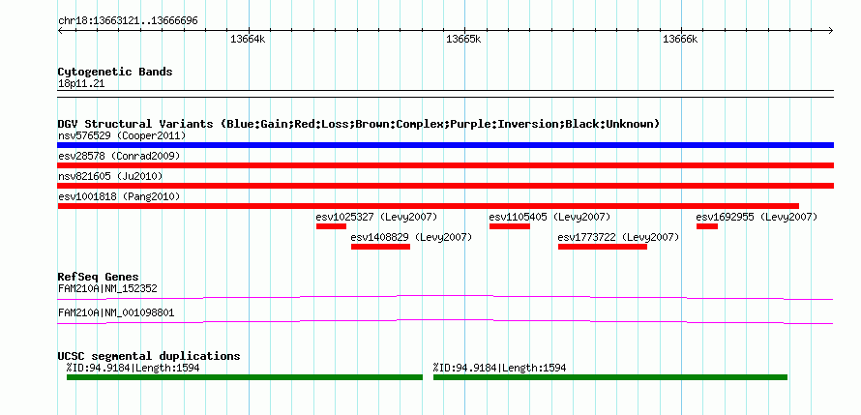Click the FAM210A|NM_152352 gene label

(108, 288)
